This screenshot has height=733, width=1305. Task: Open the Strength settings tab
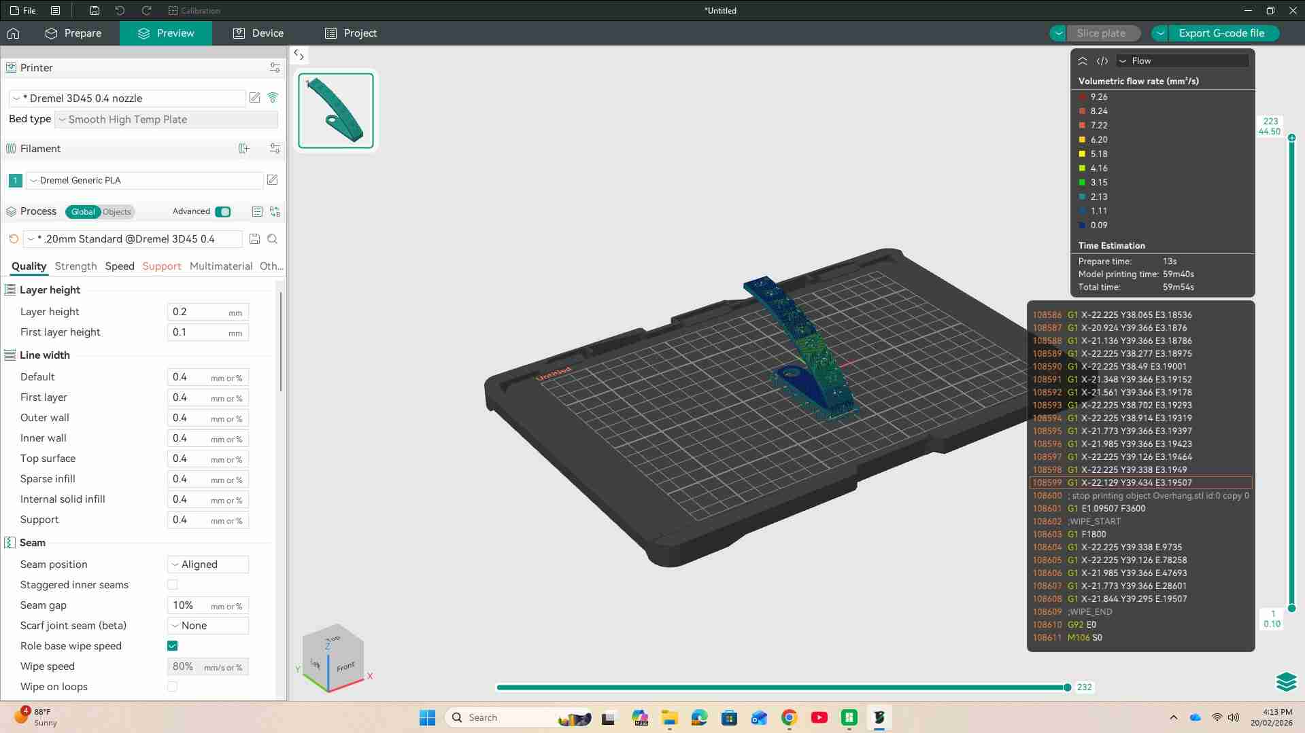[x=75, y=266]
